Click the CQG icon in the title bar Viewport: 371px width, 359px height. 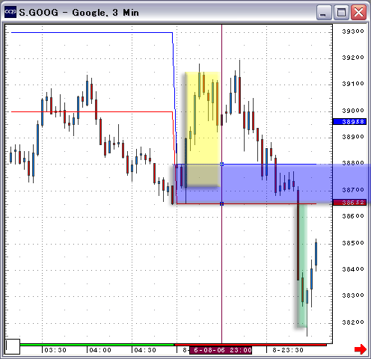10,12
